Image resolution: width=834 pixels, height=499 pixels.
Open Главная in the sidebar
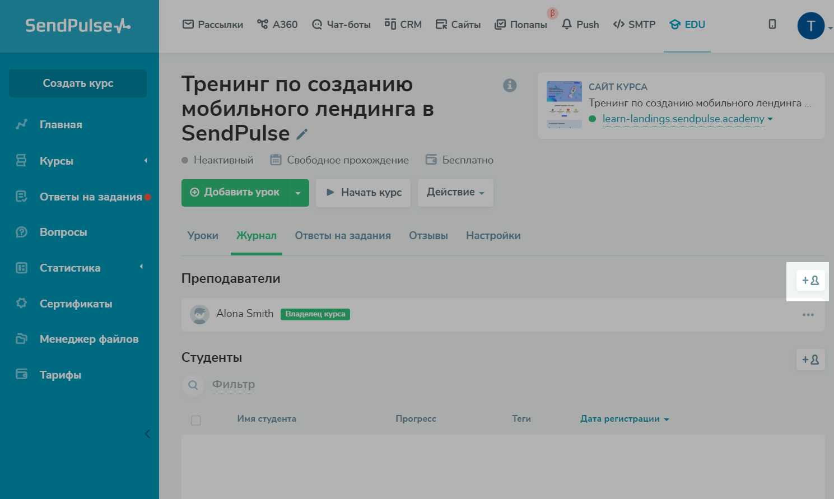coord(61,125)
